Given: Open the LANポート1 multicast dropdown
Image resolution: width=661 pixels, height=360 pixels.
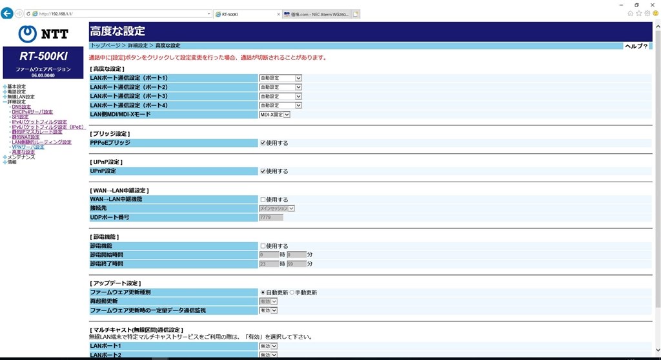Looking at the screenshot, I should tap(269, 346).
